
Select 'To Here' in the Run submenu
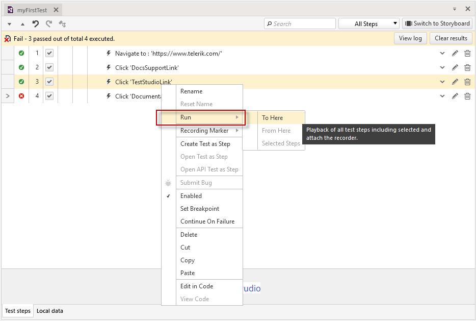pyautogui.click(x=273, y=118)
